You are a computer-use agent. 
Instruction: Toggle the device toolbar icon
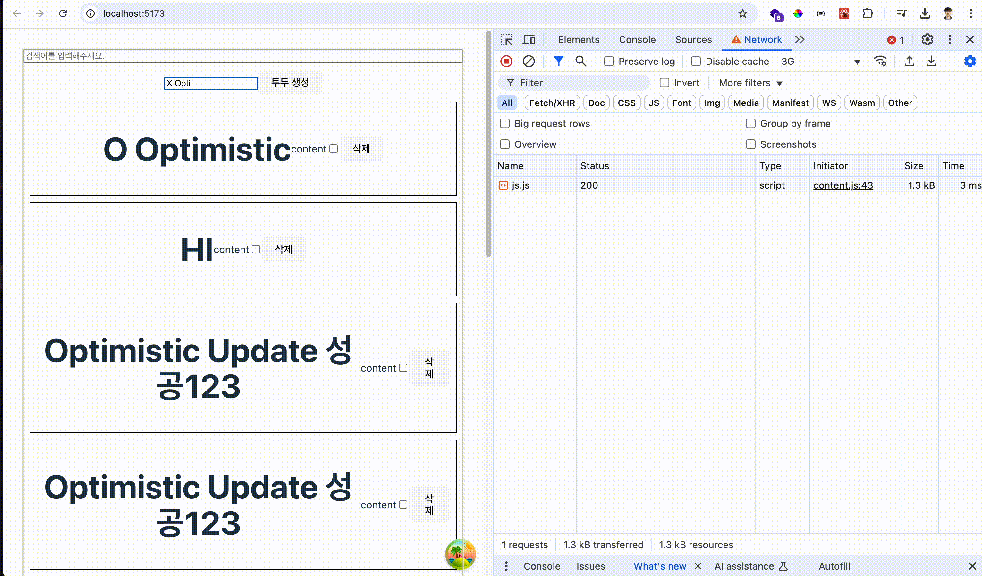[x=529, y=40]
